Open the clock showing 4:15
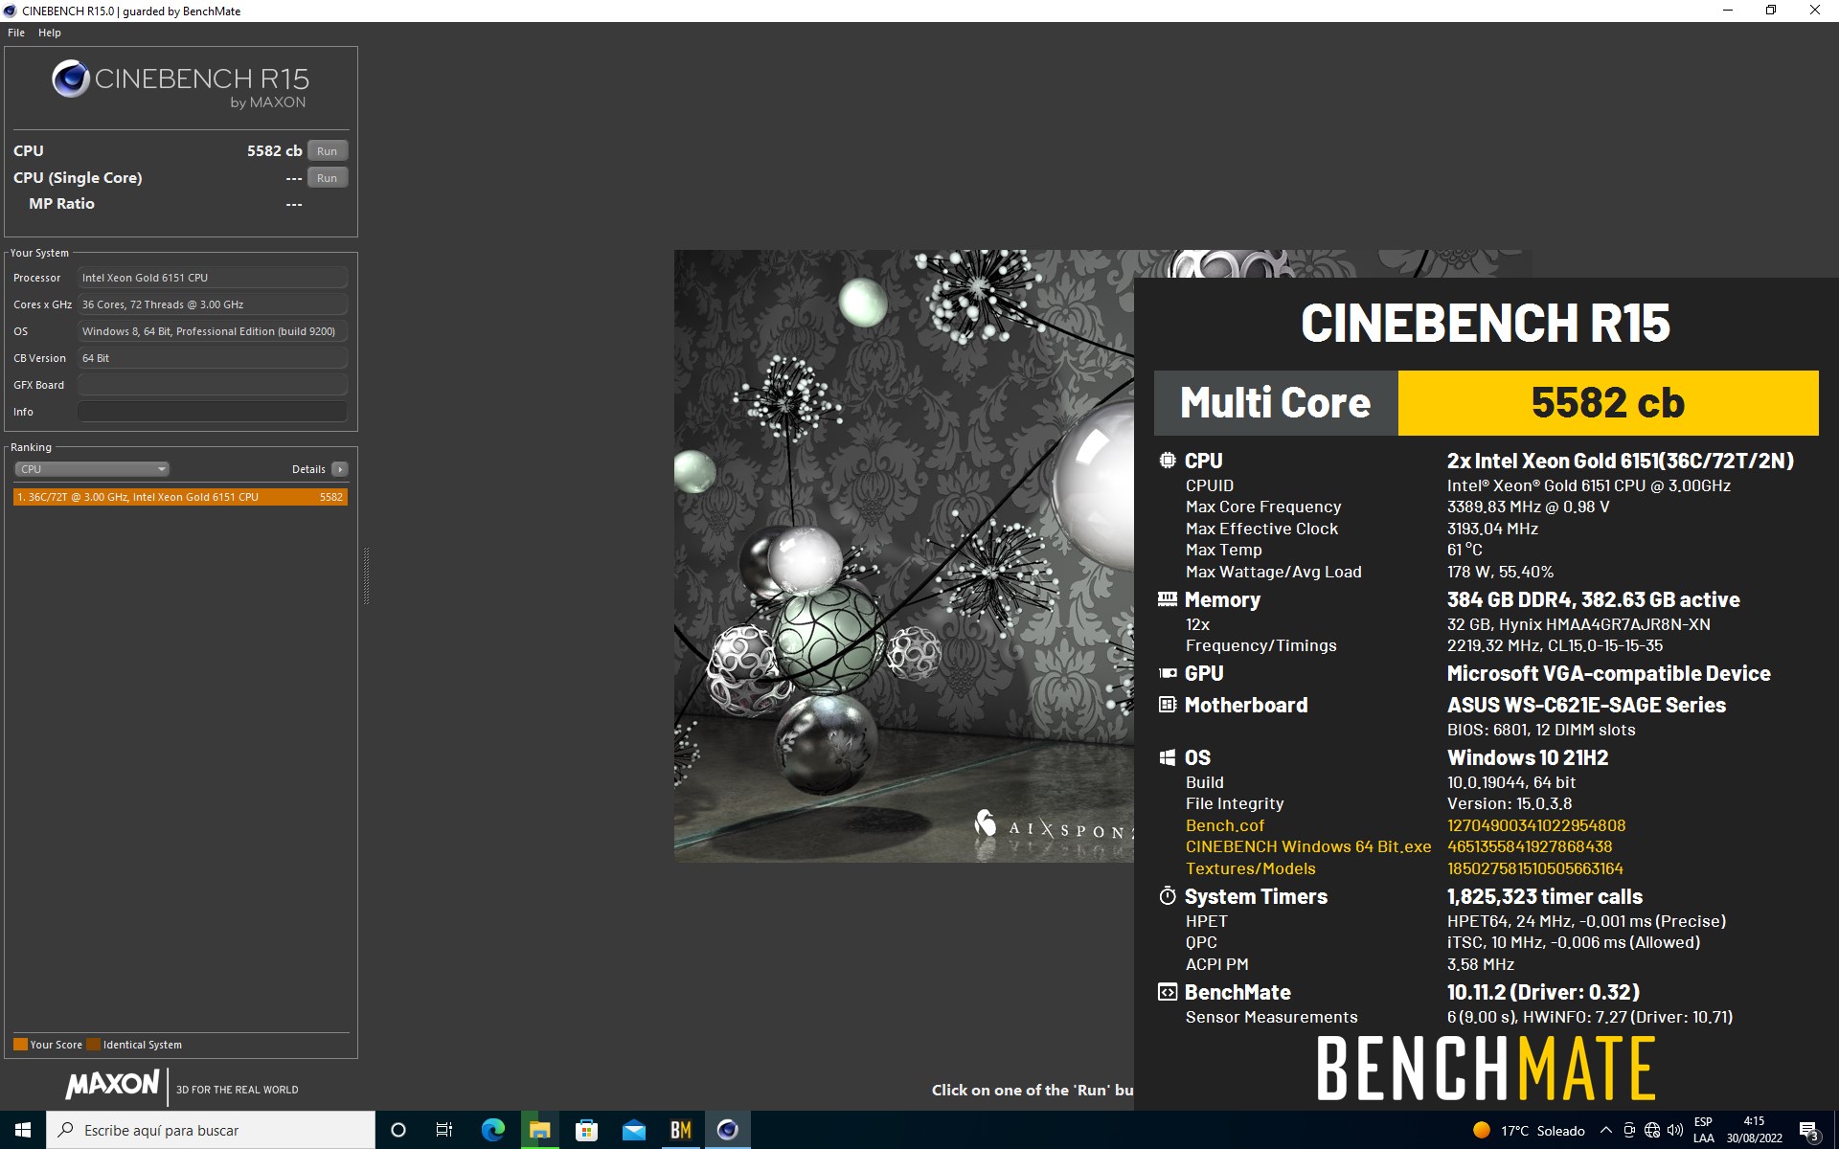Viewport: 1839px width, 1149px height. tap(1755, 1130)
